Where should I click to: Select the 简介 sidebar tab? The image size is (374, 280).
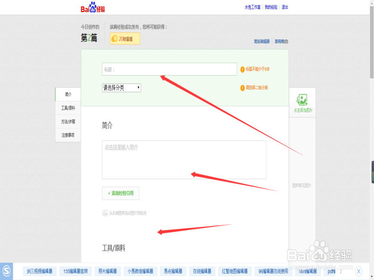coord(68,94)
